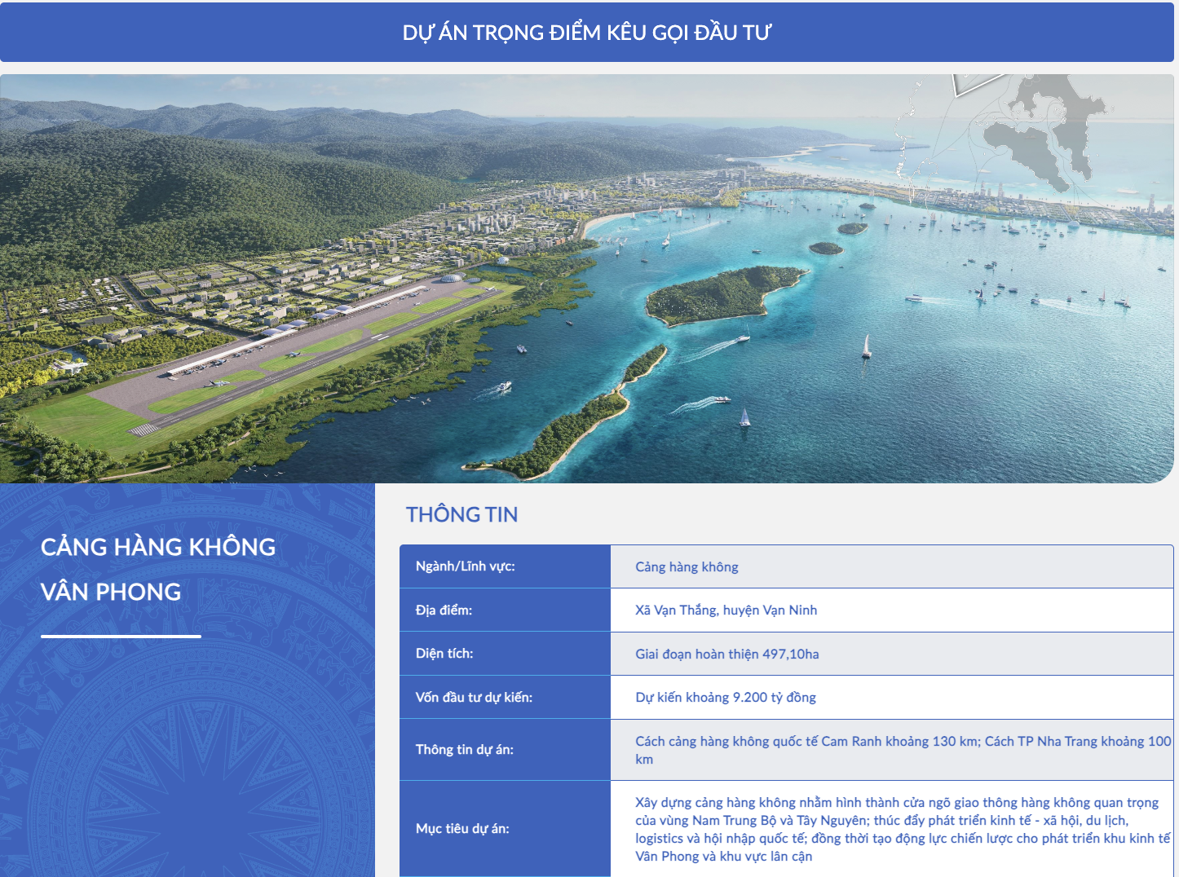Select the 'Diện tích:' label cell
This screenshot has width=1179, height=877.
tap(505, 654)
